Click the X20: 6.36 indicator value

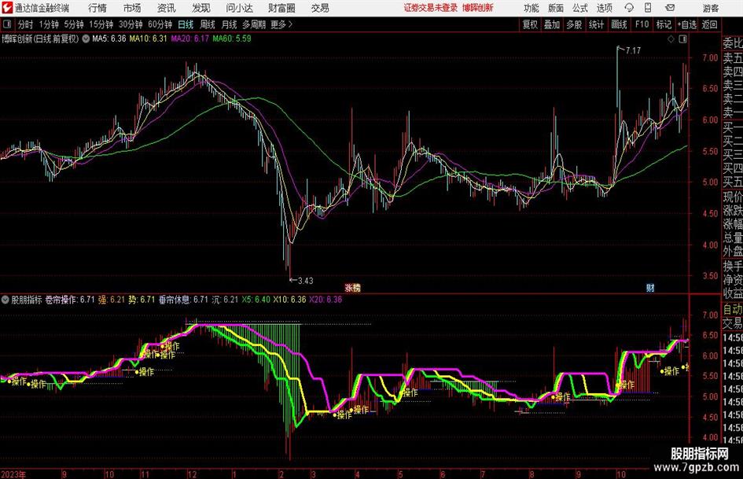[326, 300]
